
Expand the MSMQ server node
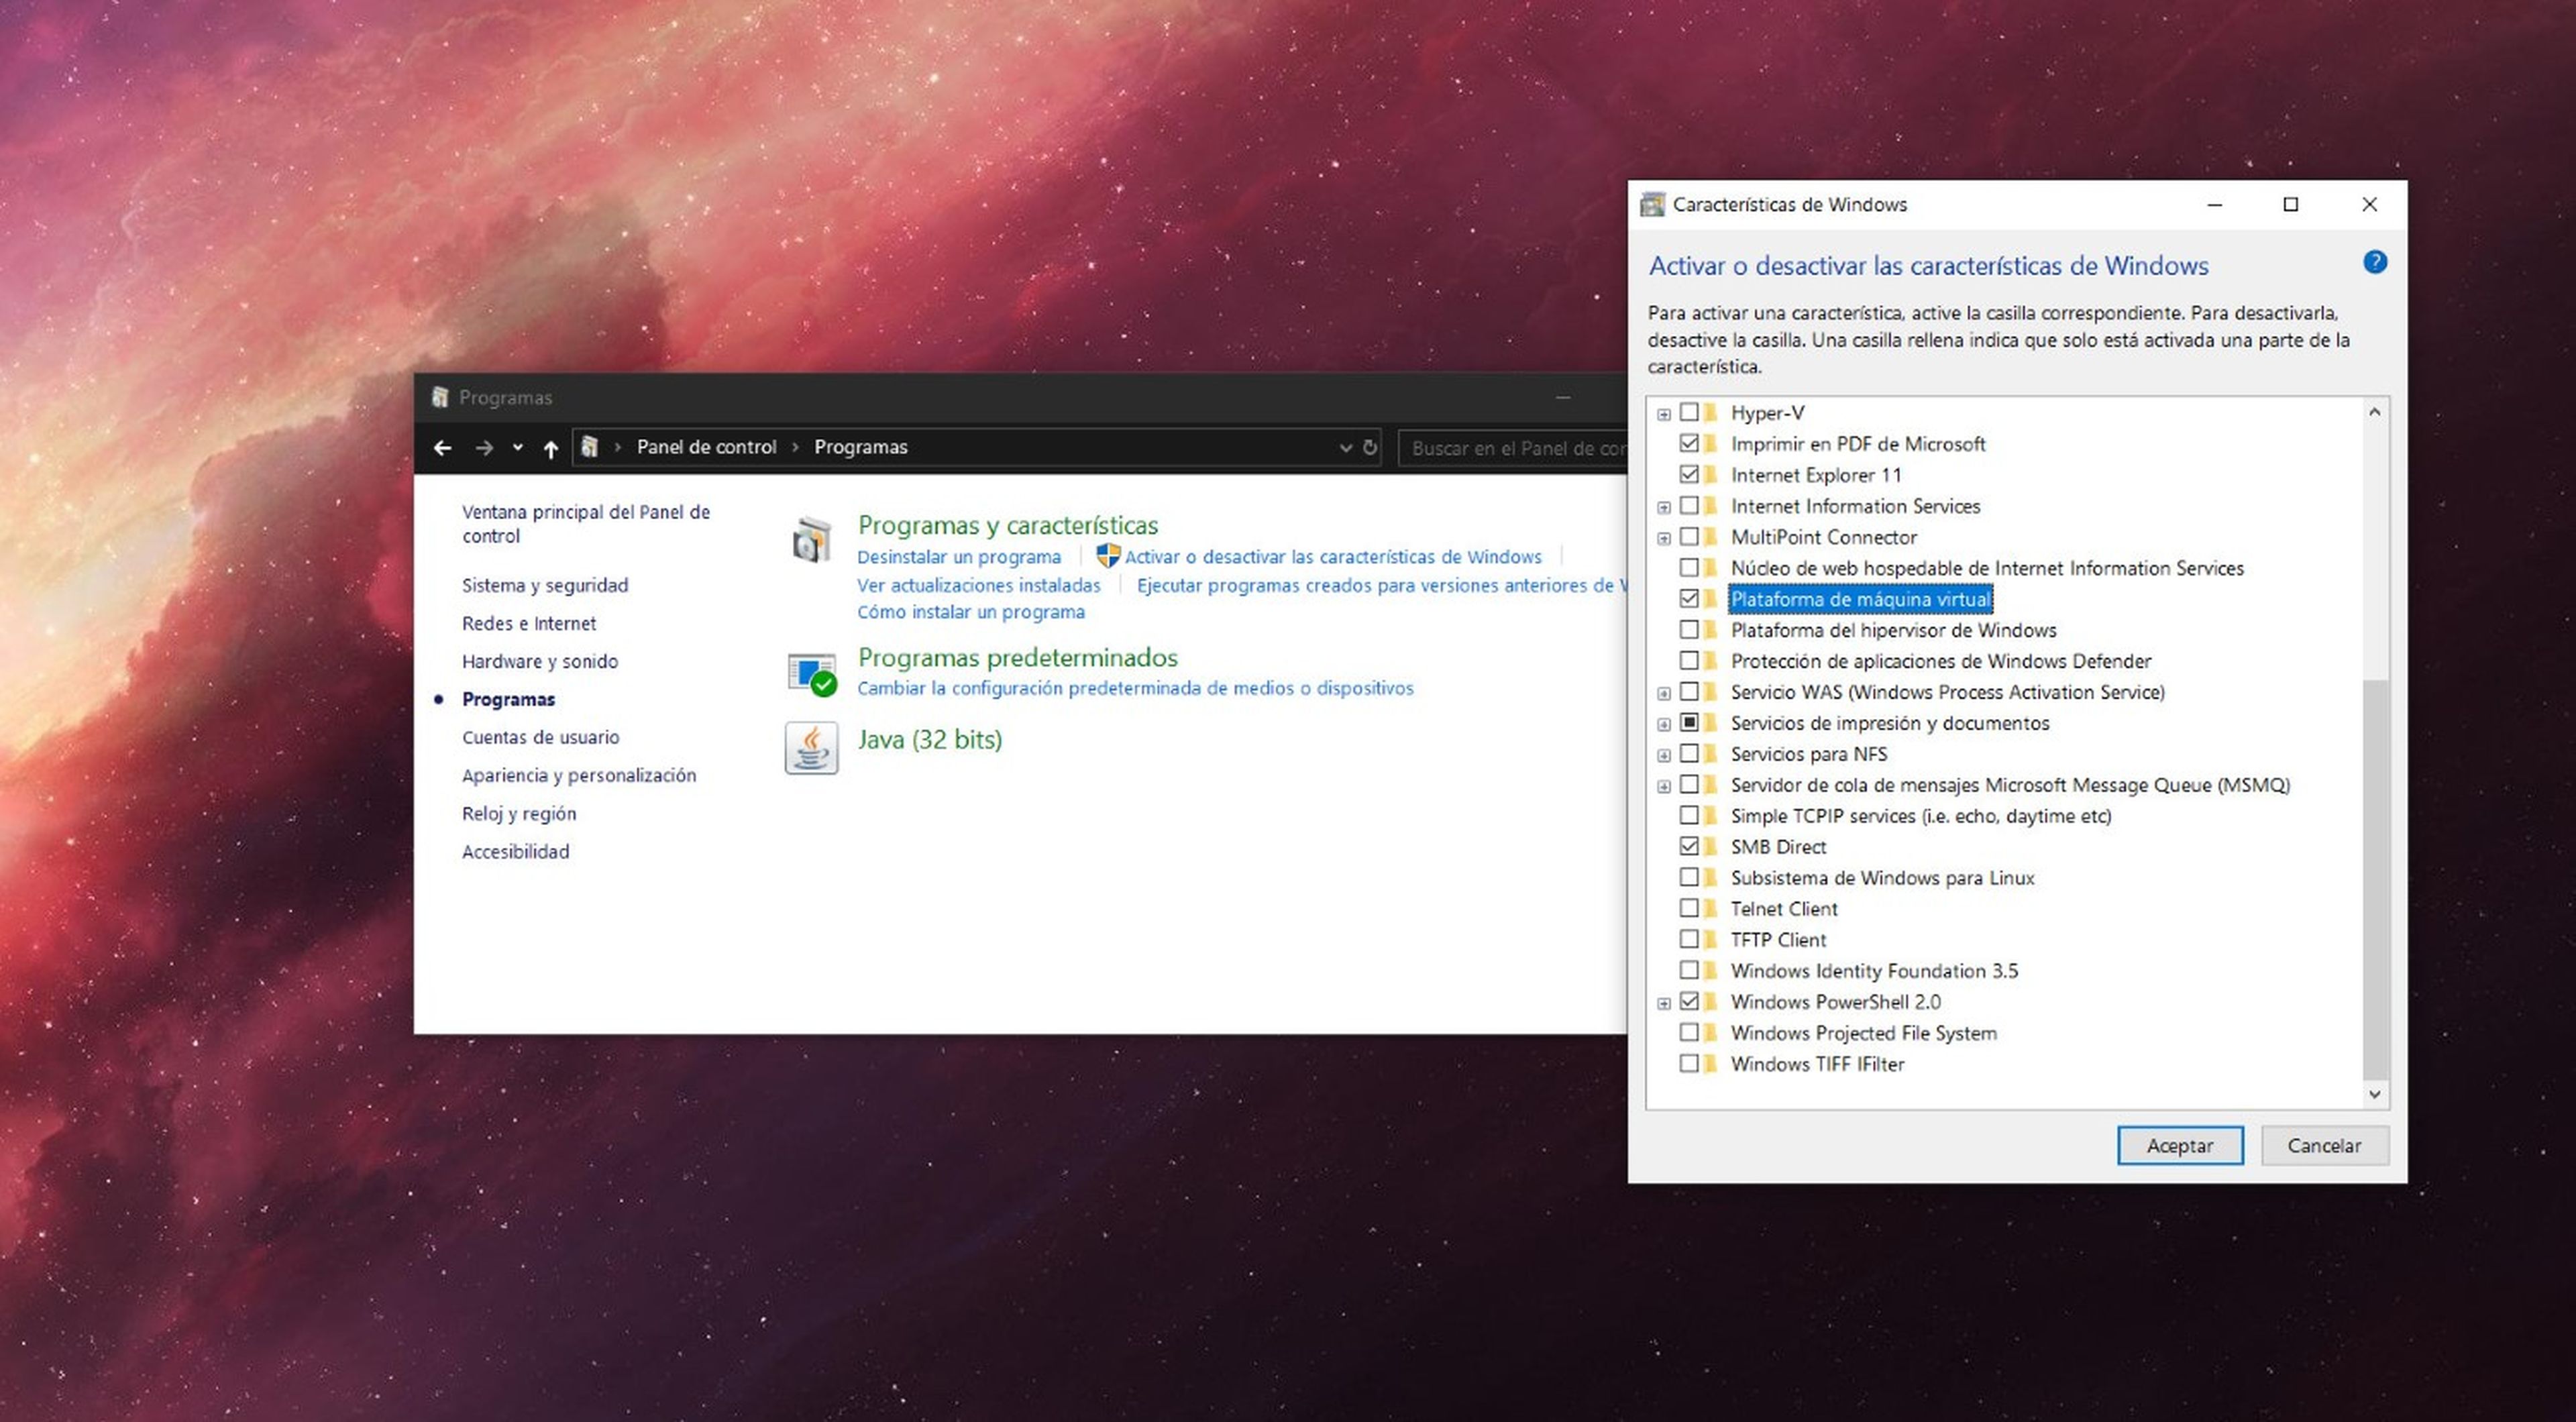(x=1664, y=786)
